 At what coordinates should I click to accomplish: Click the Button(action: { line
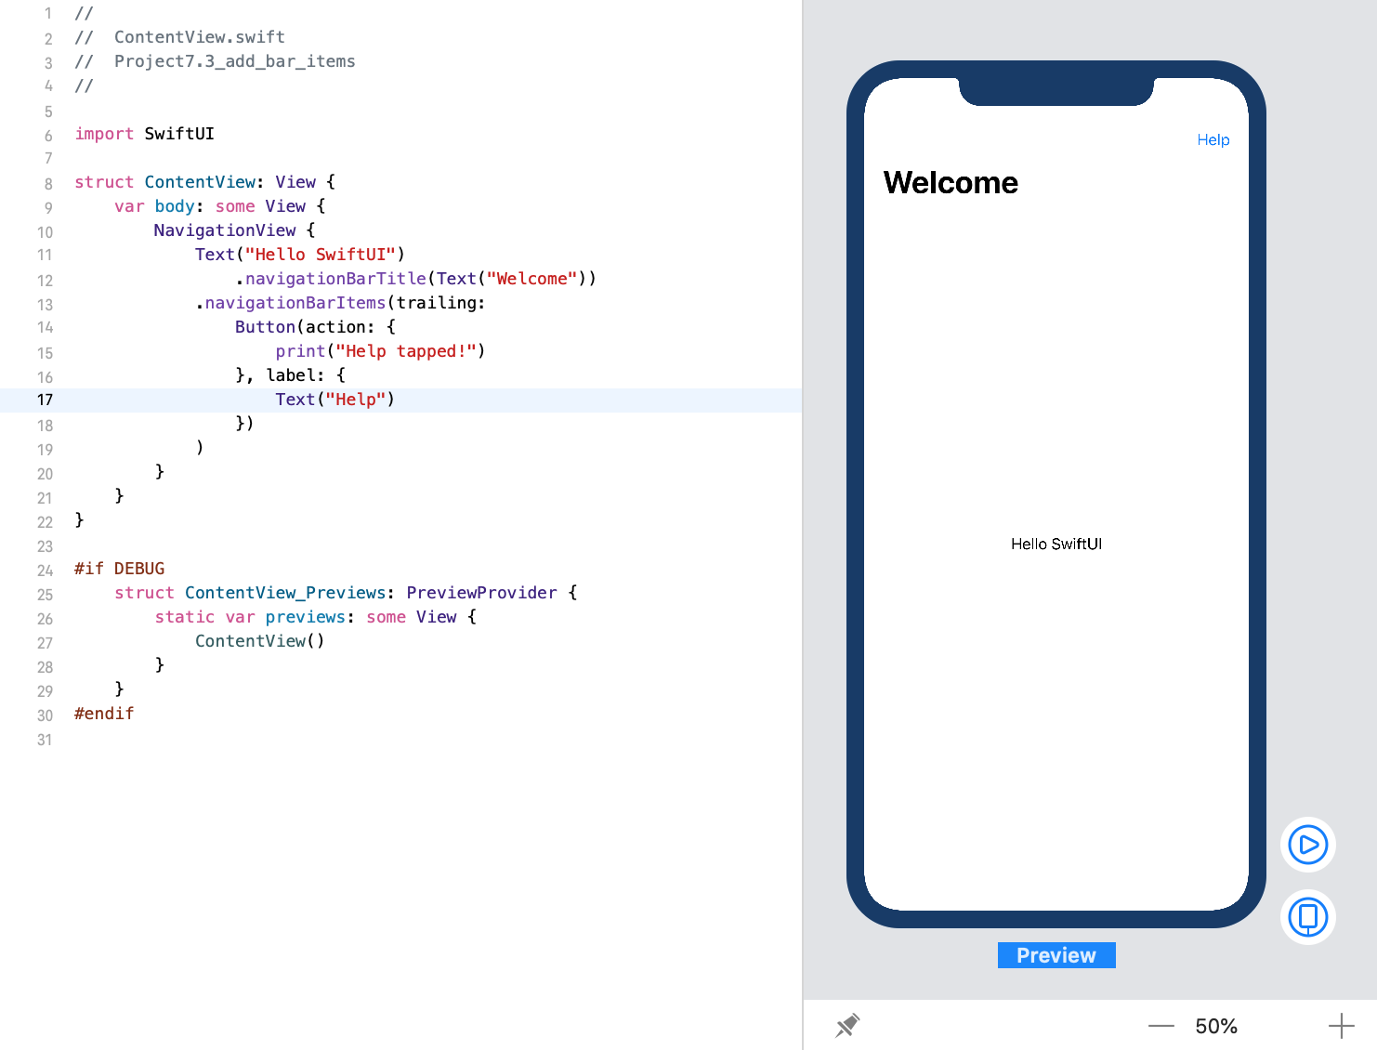[315, 327]
